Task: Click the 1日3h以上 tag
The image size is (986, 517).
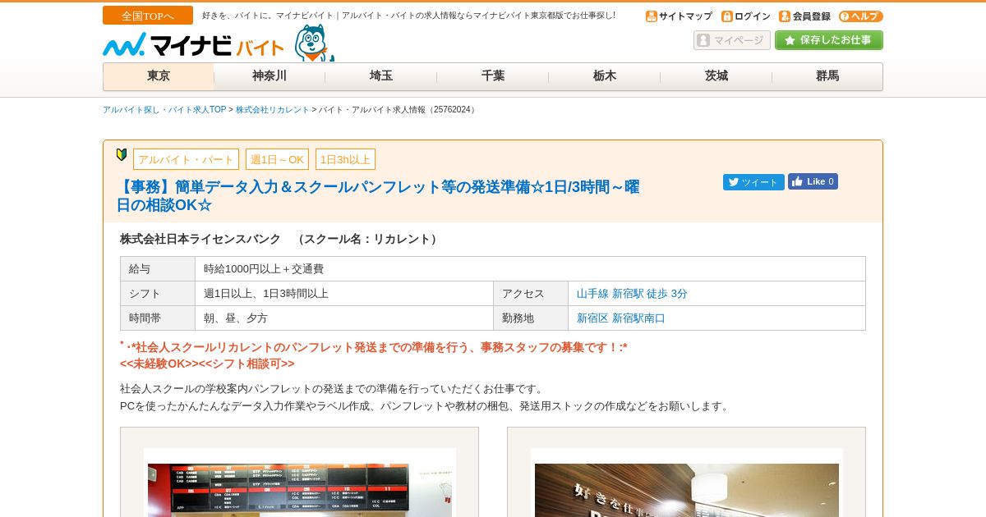Action: (345, 159)
